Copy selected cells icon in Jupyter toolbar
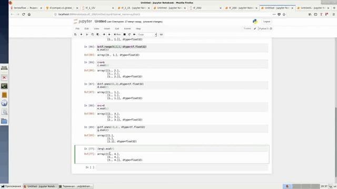 click(x=93, y=35)
